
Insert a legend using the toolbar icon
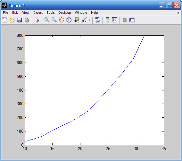coord(115,20)
